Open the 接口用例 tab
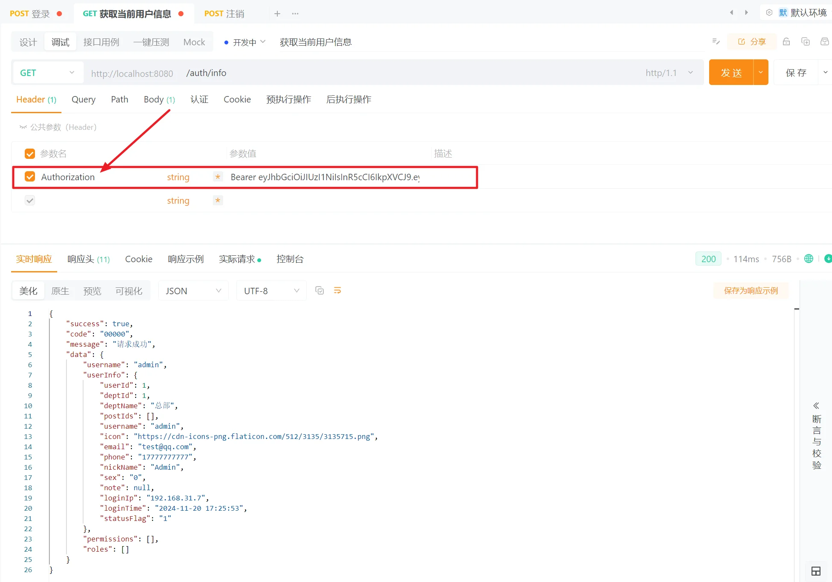832x582 pixels. (x=101, y=42)
